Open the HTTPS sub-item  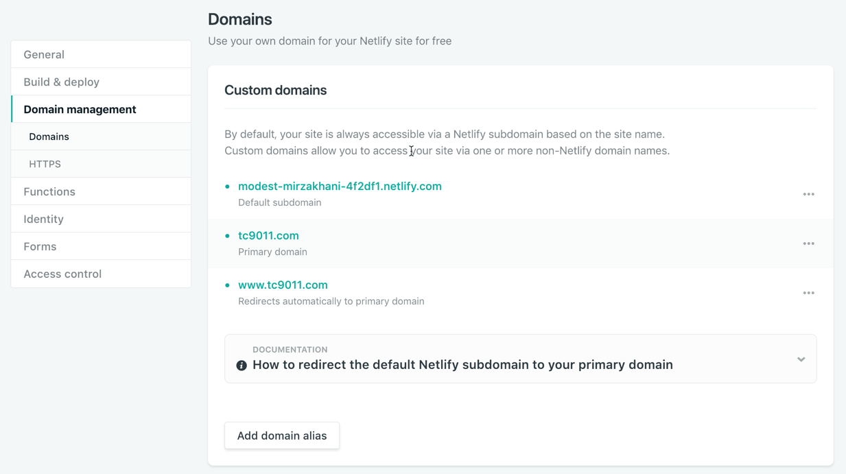(x=45, y=164)
